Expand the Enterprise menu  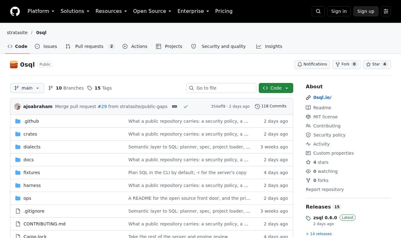193,11
